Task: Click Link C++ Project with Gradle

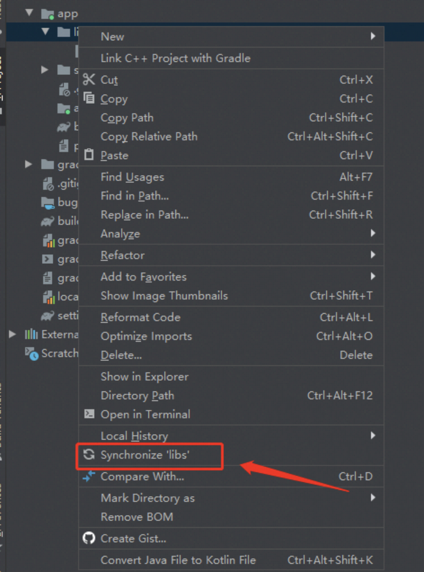Action: click(175, 58)
